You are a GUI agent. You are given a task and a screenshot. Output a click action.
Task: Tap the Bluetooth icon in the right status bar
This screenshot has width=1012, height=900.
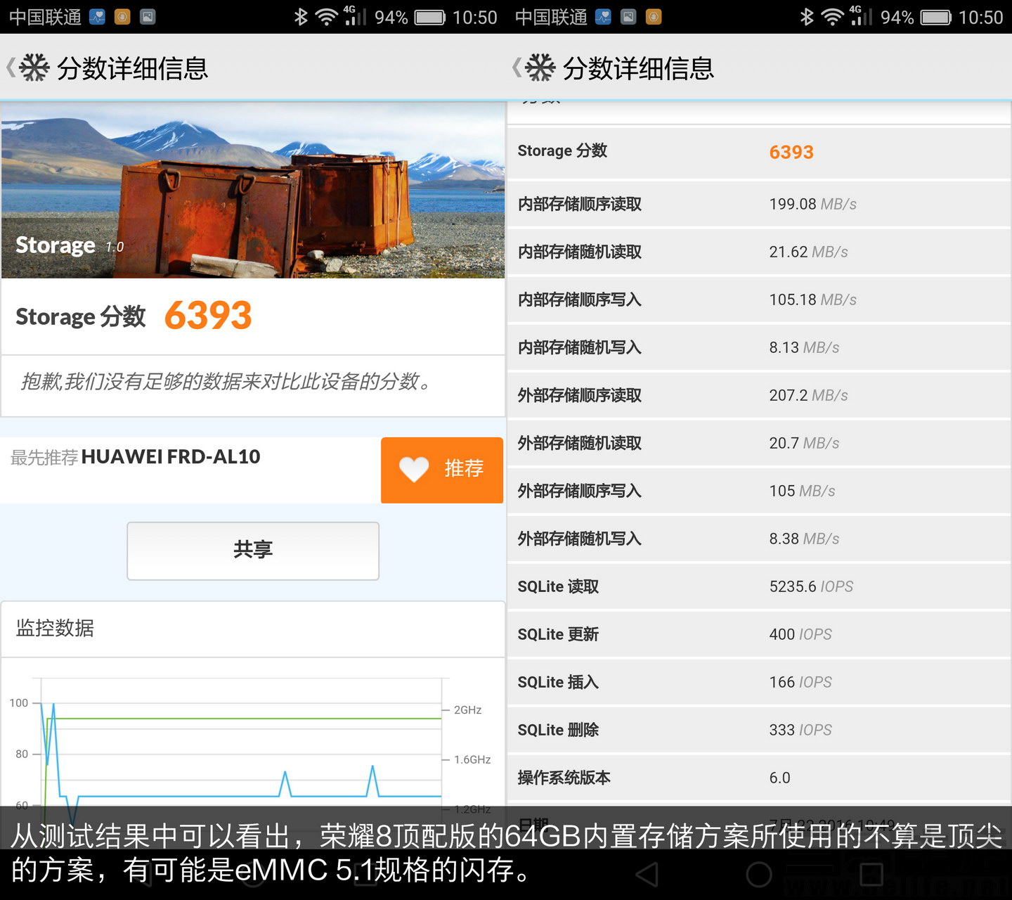click(x=807, y=16)
